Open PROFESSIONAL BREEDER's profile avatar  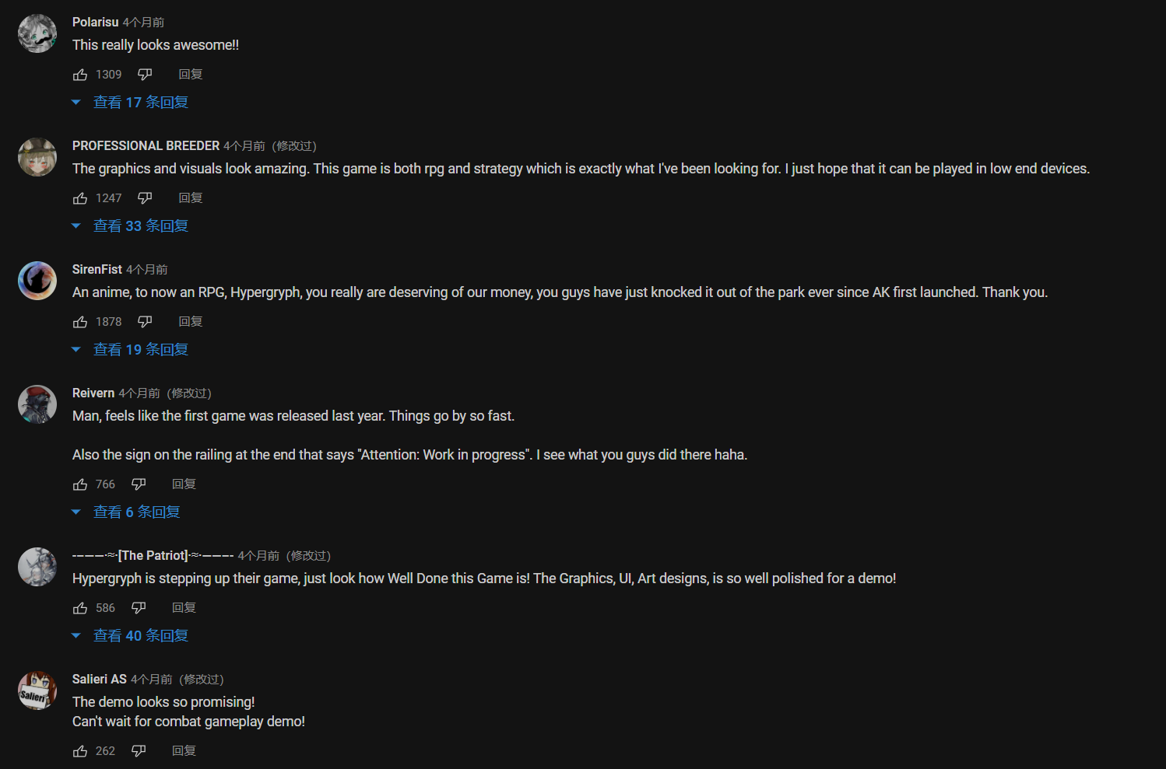pyautogui.click(x=37, y=157)
